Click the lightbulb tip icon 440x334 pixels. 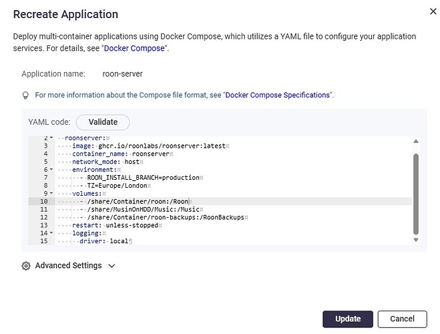point(25,96)
